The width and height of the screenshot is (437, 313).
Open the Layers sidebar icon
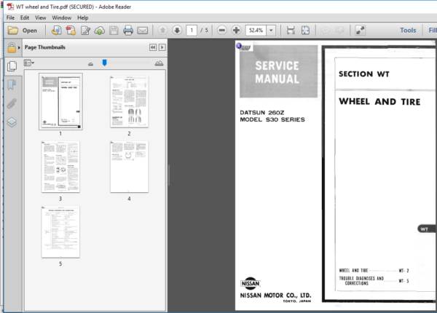[12, 122]
